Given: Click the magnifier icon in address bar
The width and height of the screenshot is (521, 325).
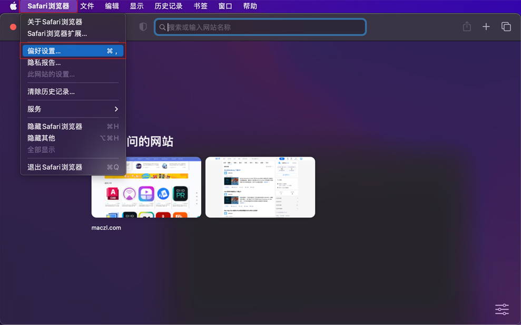Looking at the screenshot, I should click(x=162, y=27).
